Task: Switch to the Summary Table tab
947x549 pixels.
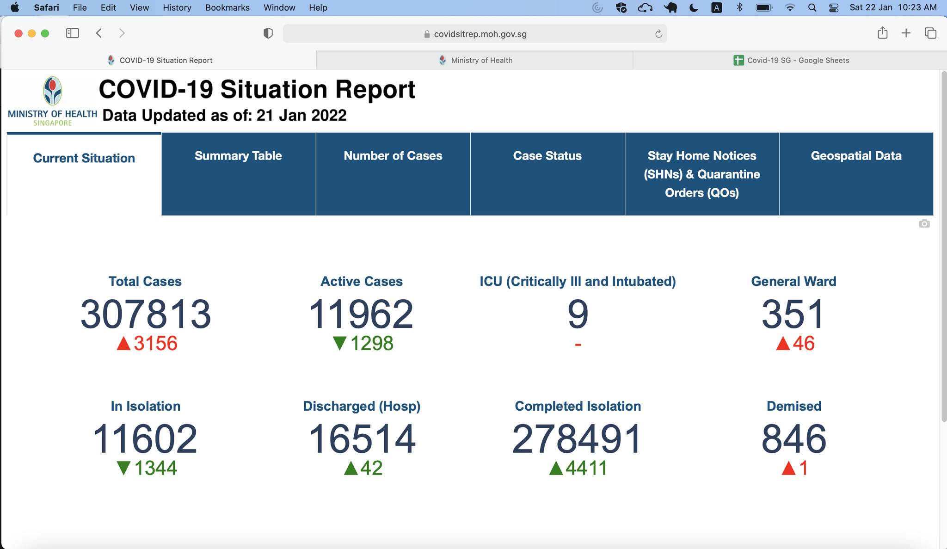Action: coord(238,156)
